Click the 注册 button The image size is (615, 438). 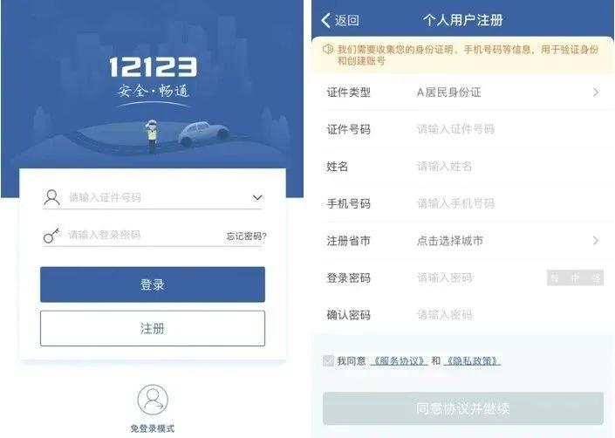[153, 328]
